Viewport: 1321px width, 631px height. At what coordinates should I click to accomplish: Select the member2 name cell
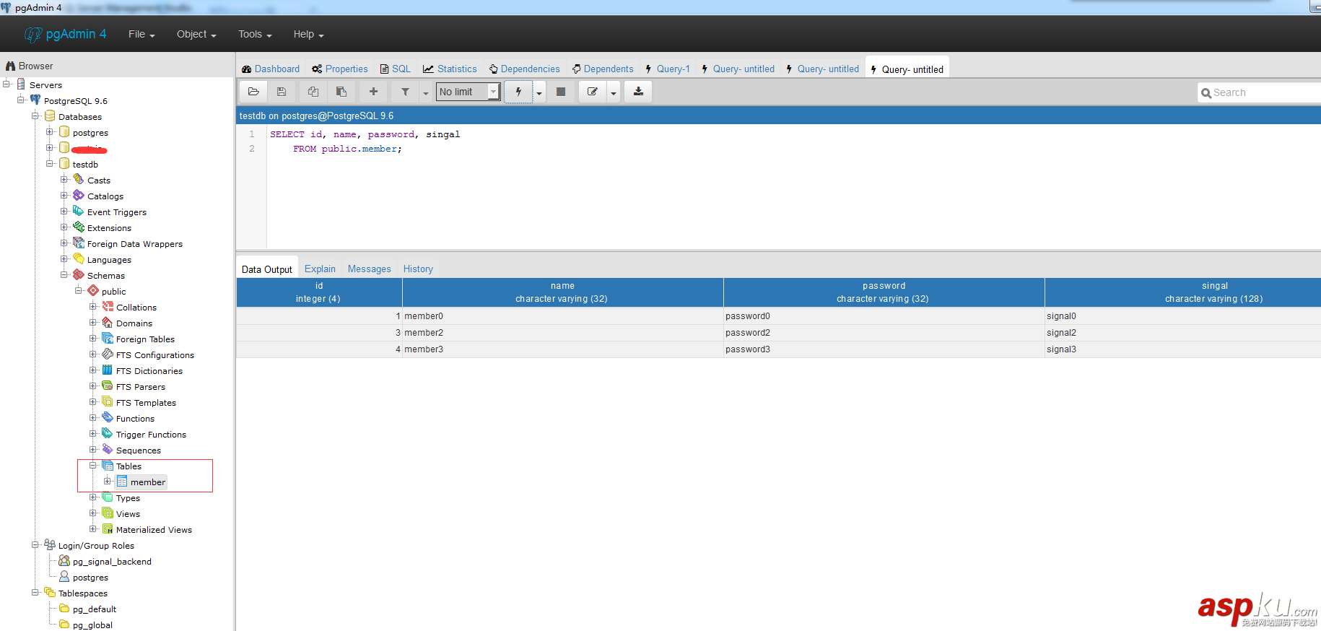coord(563,333)
